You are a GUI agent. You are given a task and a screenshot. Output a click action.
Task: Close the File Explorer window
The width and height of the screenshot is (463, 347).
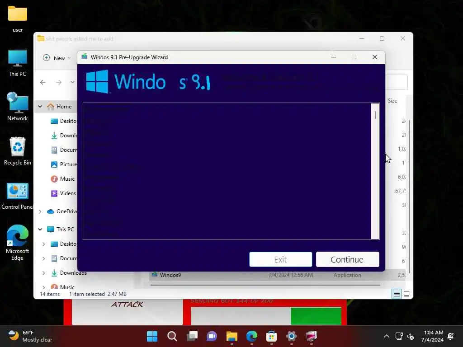[x=403, y=38]
